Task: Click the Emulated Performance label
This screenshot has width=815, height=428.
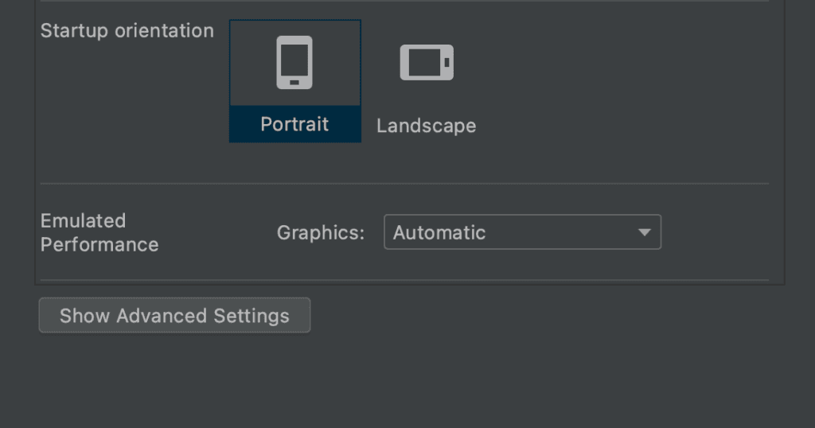Action: coord(99,232)
